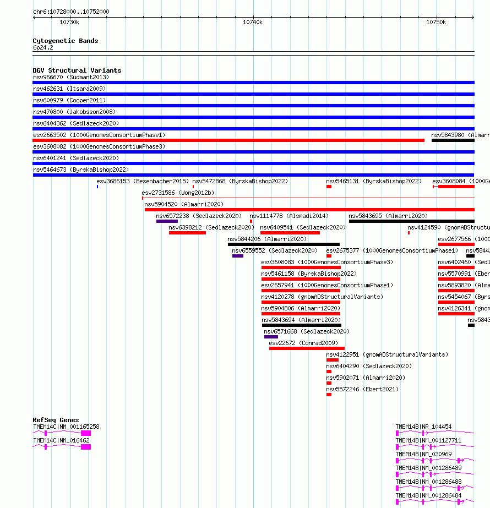This screenshot has height=508, width=490.
Task: Click the DGV Structural Variants track title
Action: click(x=77, y=70)
